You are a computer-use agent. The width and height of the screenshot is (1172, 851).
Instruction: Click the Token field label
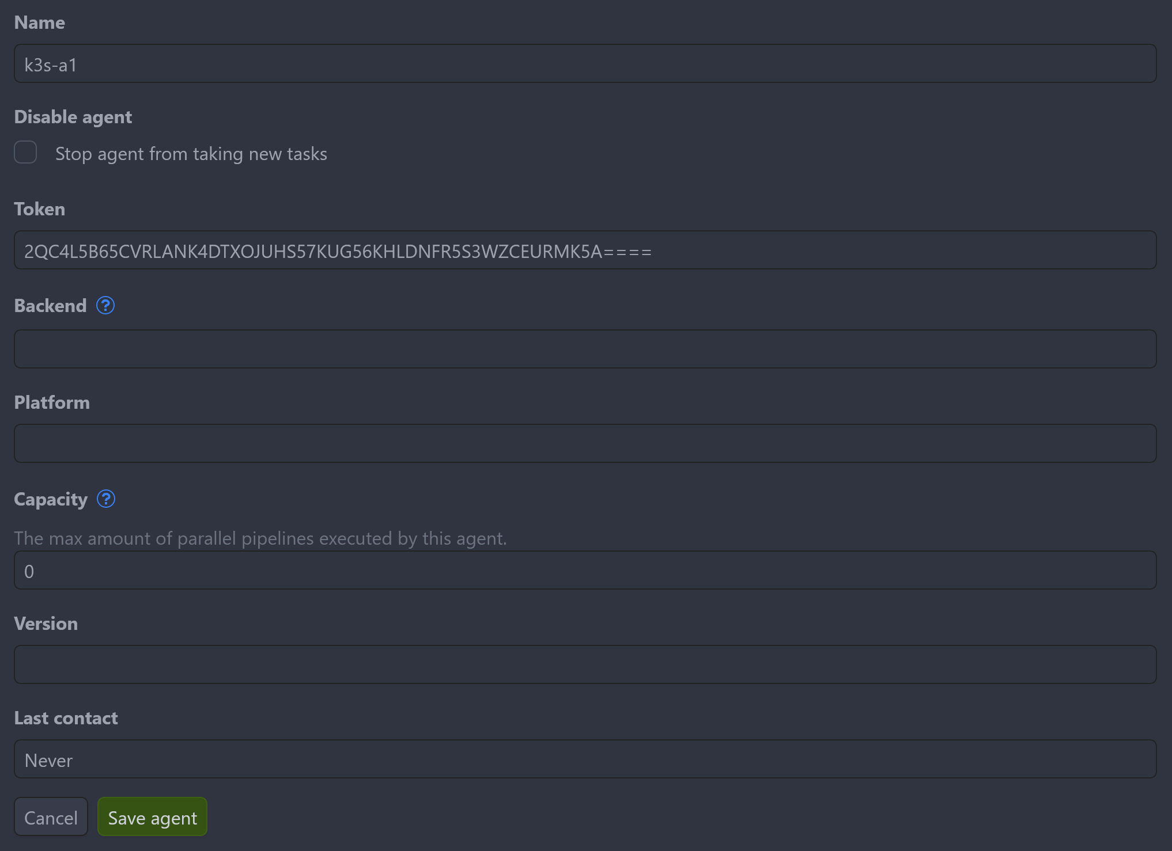point(39,209)
